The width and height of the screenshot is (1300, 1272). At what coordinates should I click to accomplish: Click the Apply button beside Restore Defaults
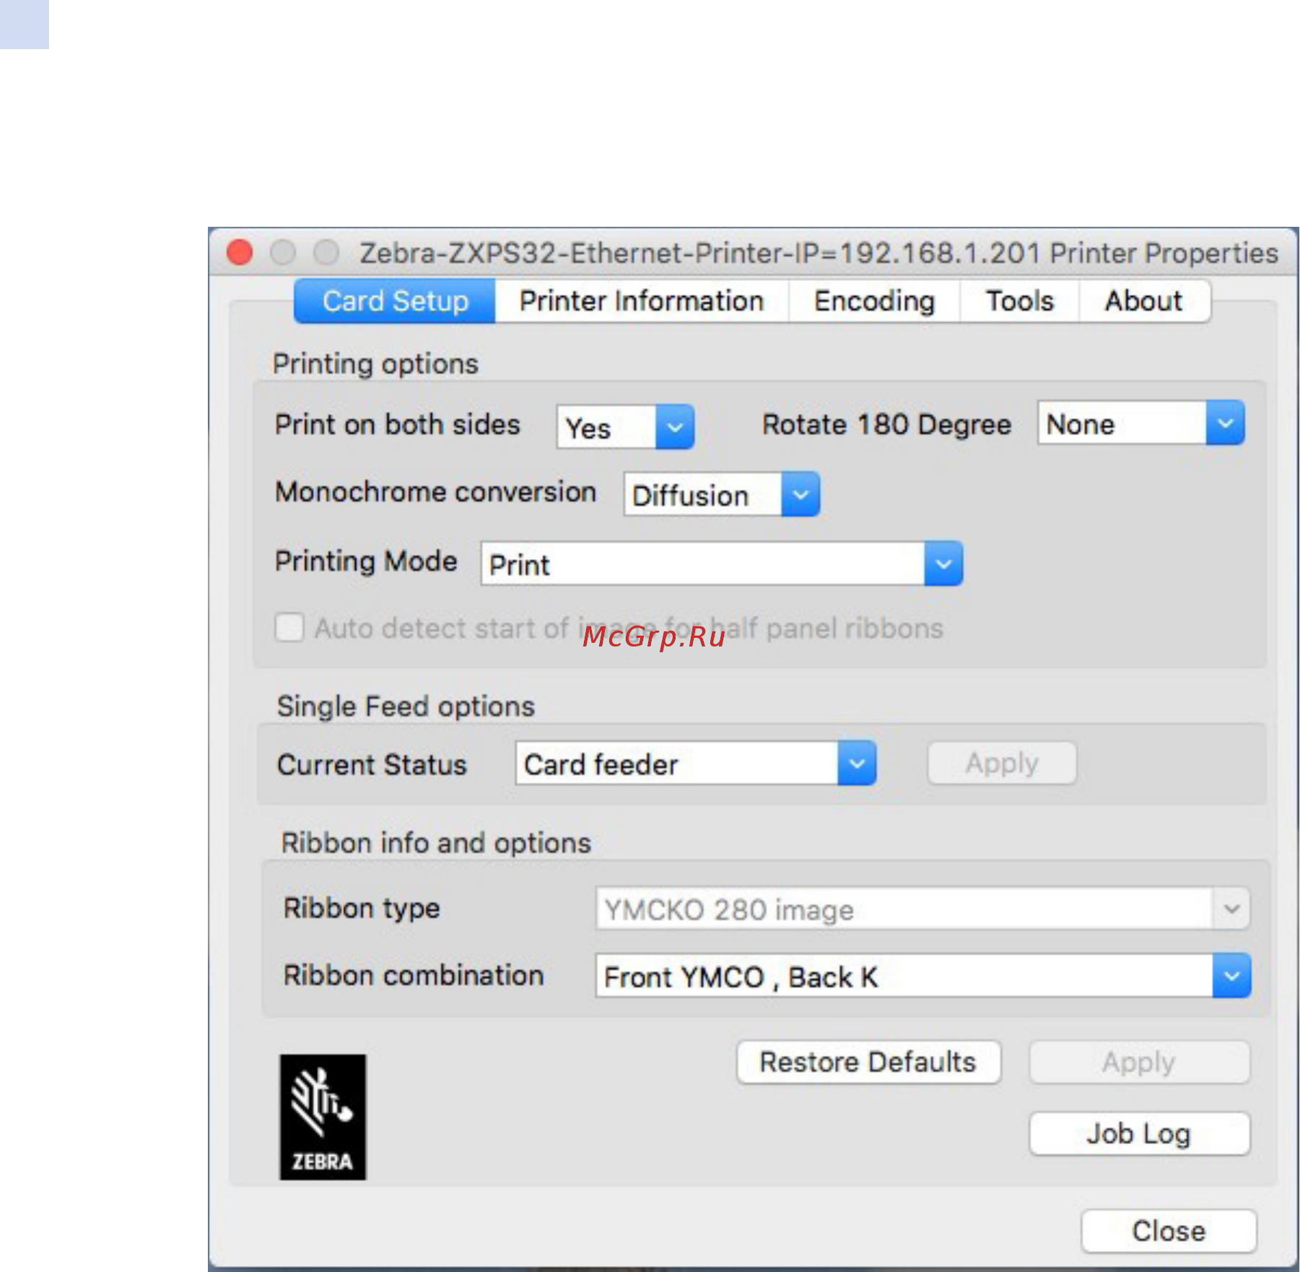[x=1139, y=1062]
